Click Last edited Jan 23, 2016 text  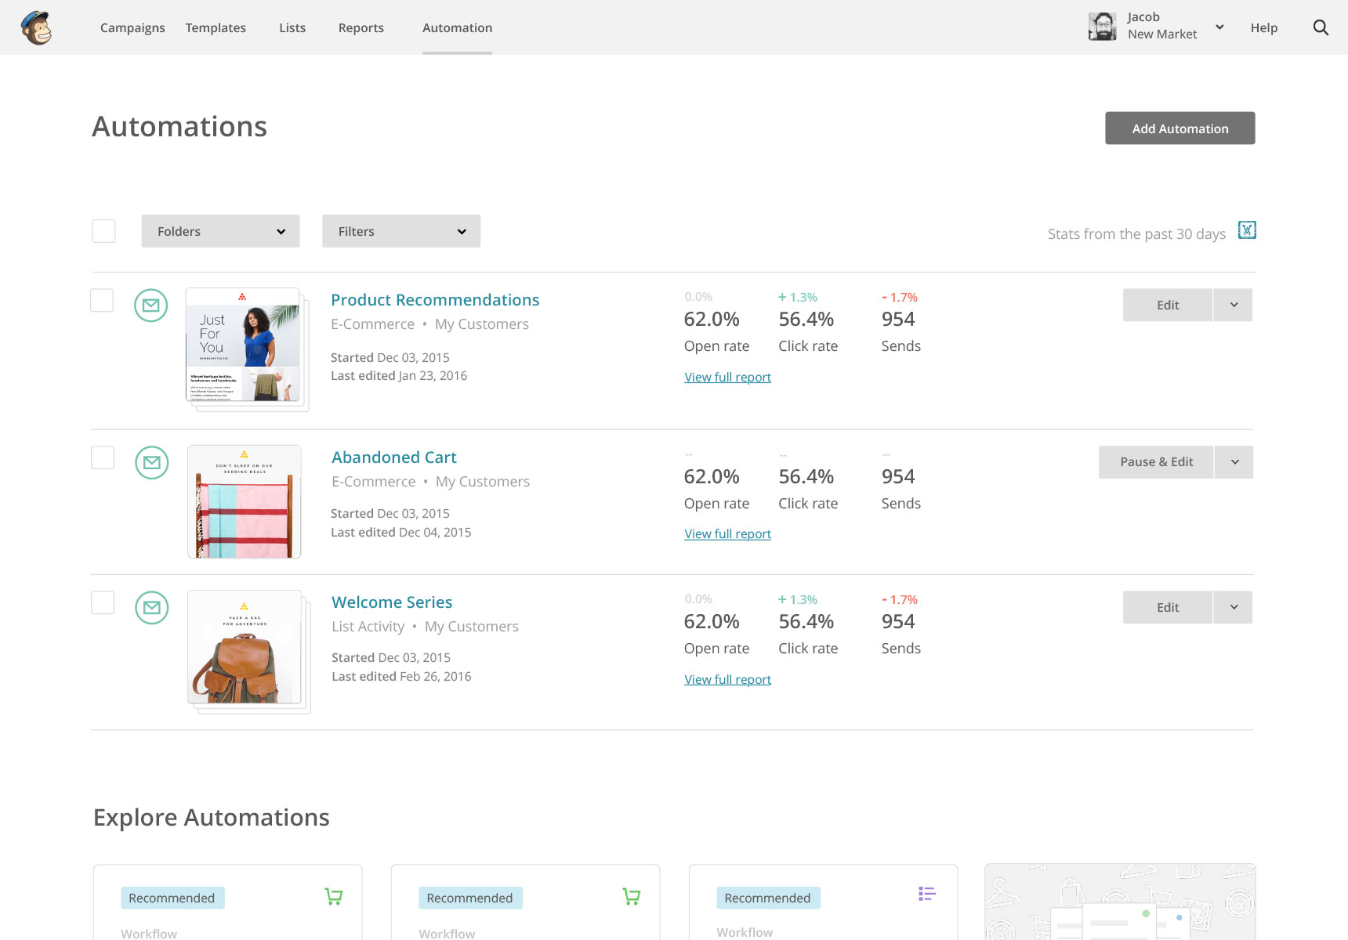(399, 376)
